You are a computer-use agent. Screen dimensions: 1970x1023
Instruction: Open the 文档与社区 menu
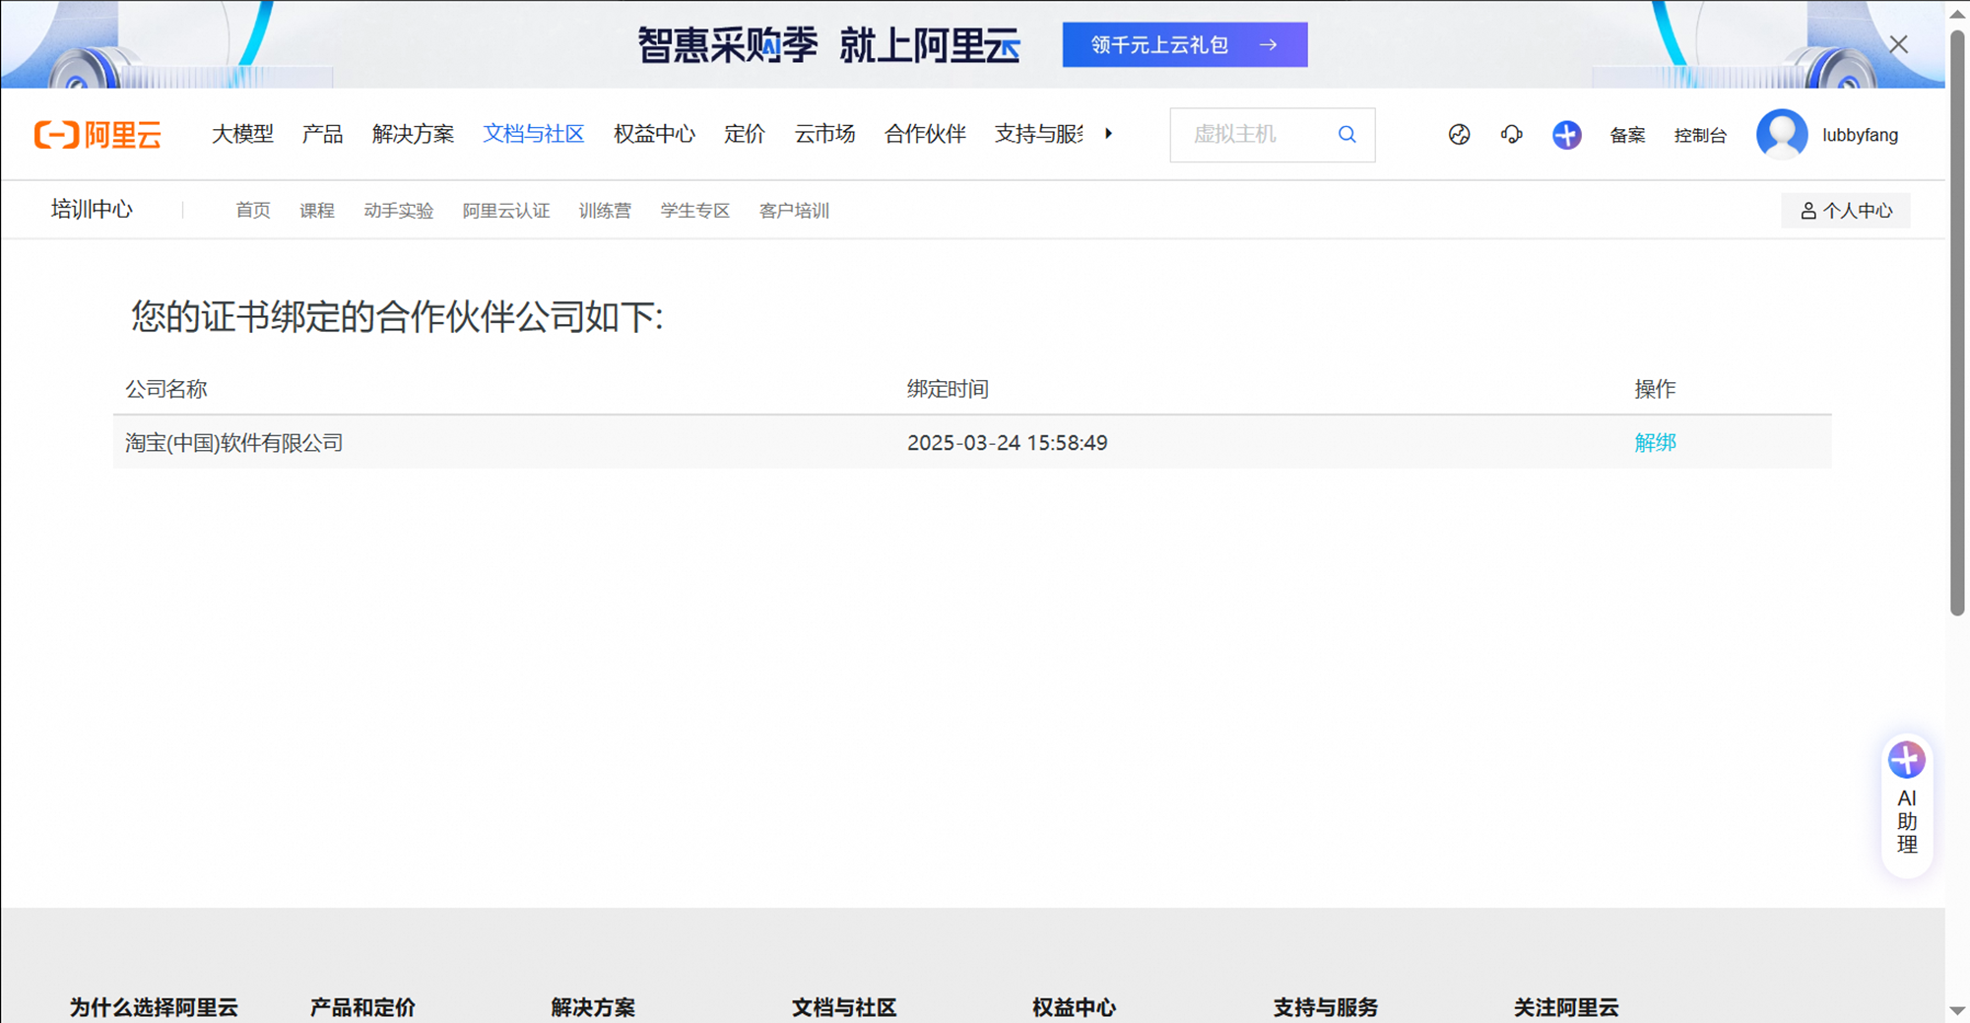pyautogui.click(x=533, y=134)
